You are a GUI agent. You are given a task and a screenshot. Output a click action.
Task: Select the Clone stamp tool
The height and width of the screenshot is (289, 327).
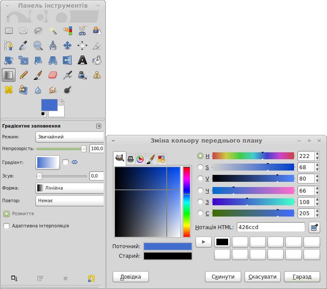(97, 75)
